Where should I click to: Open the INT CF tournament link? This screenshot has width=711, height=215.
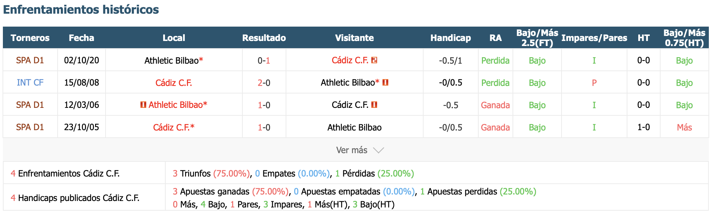pyautogui.click(x=30, y=83)
